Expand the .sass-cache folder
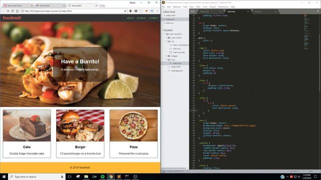Viewport: 321px width, 180px height. (x=166, y=38)
